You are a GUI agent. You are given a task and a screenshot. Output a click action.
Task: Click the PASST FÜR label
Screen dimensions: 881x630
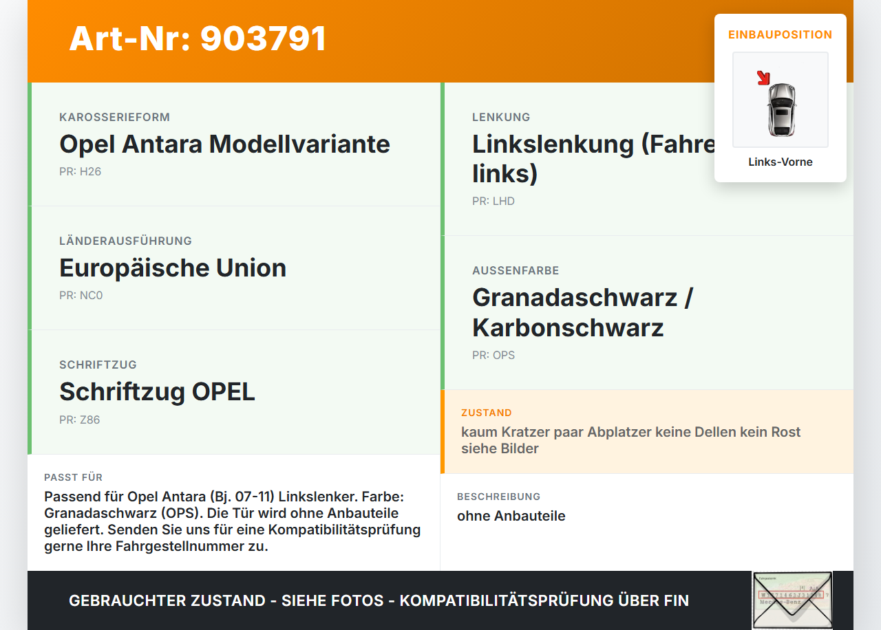[x=73, y=477]
